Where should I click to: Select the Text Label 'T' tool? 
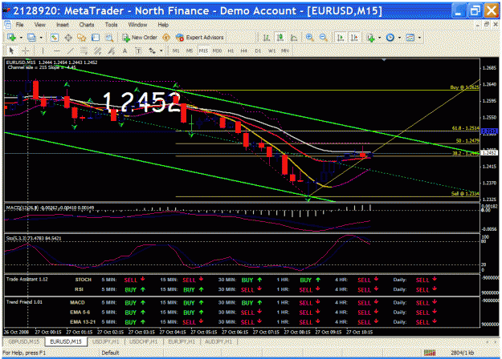138,50
